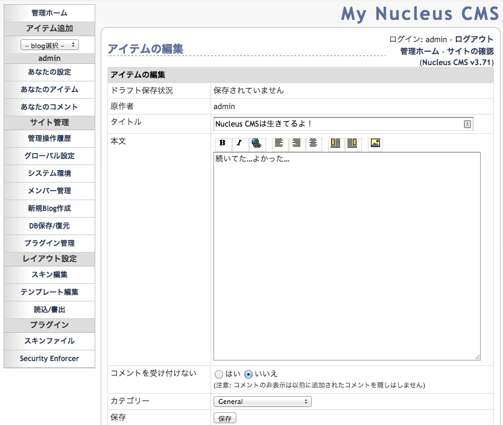
Task: Select the いいえ radio button for comments
Action: pyautogui.click(x=248, y=374)
